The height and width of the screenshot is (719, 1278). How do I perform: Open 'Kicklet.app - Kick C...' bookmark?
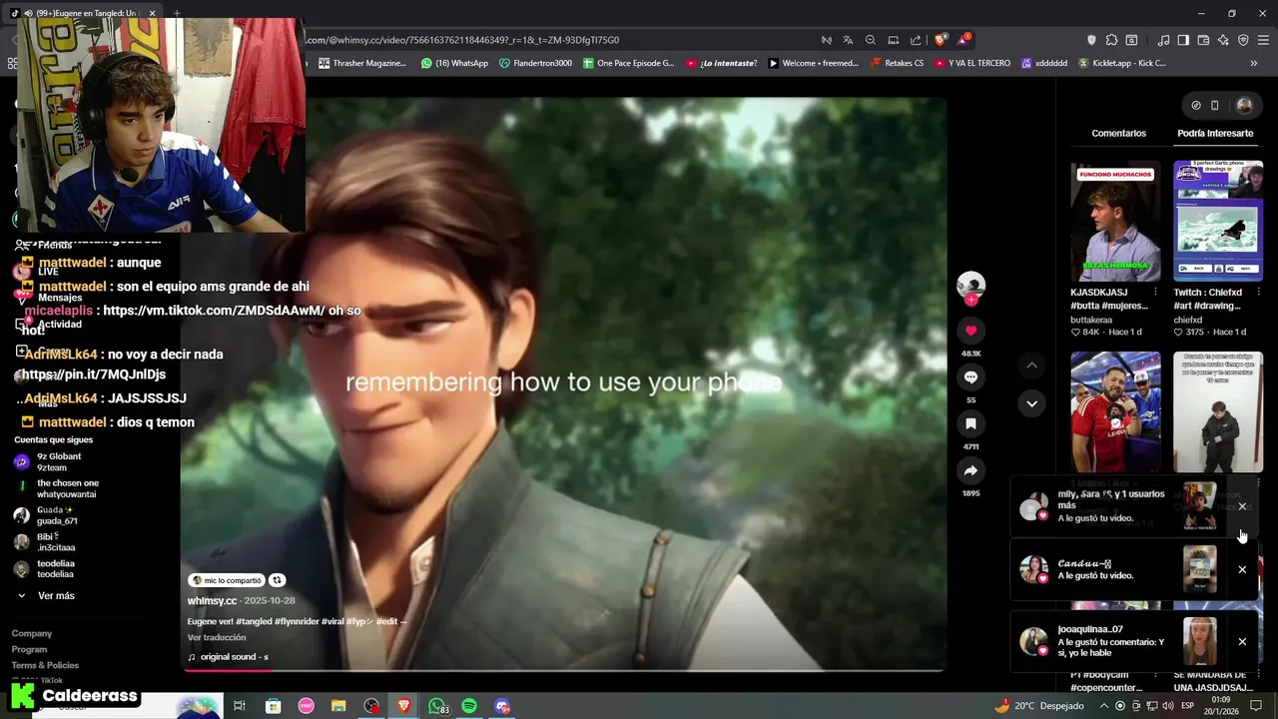coord(1121,63)
